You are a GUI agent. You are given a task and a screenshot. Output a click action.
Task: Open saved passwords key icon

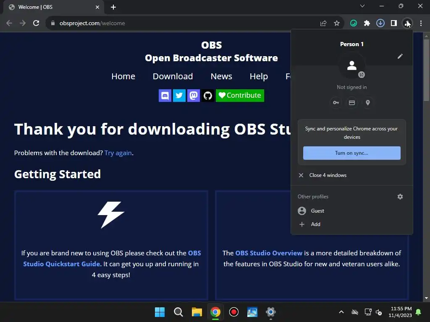336,103
